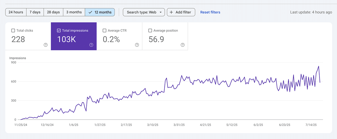Click the Search type dropdown arrow
The image size is (337, 139).
[x=161, y=12]
